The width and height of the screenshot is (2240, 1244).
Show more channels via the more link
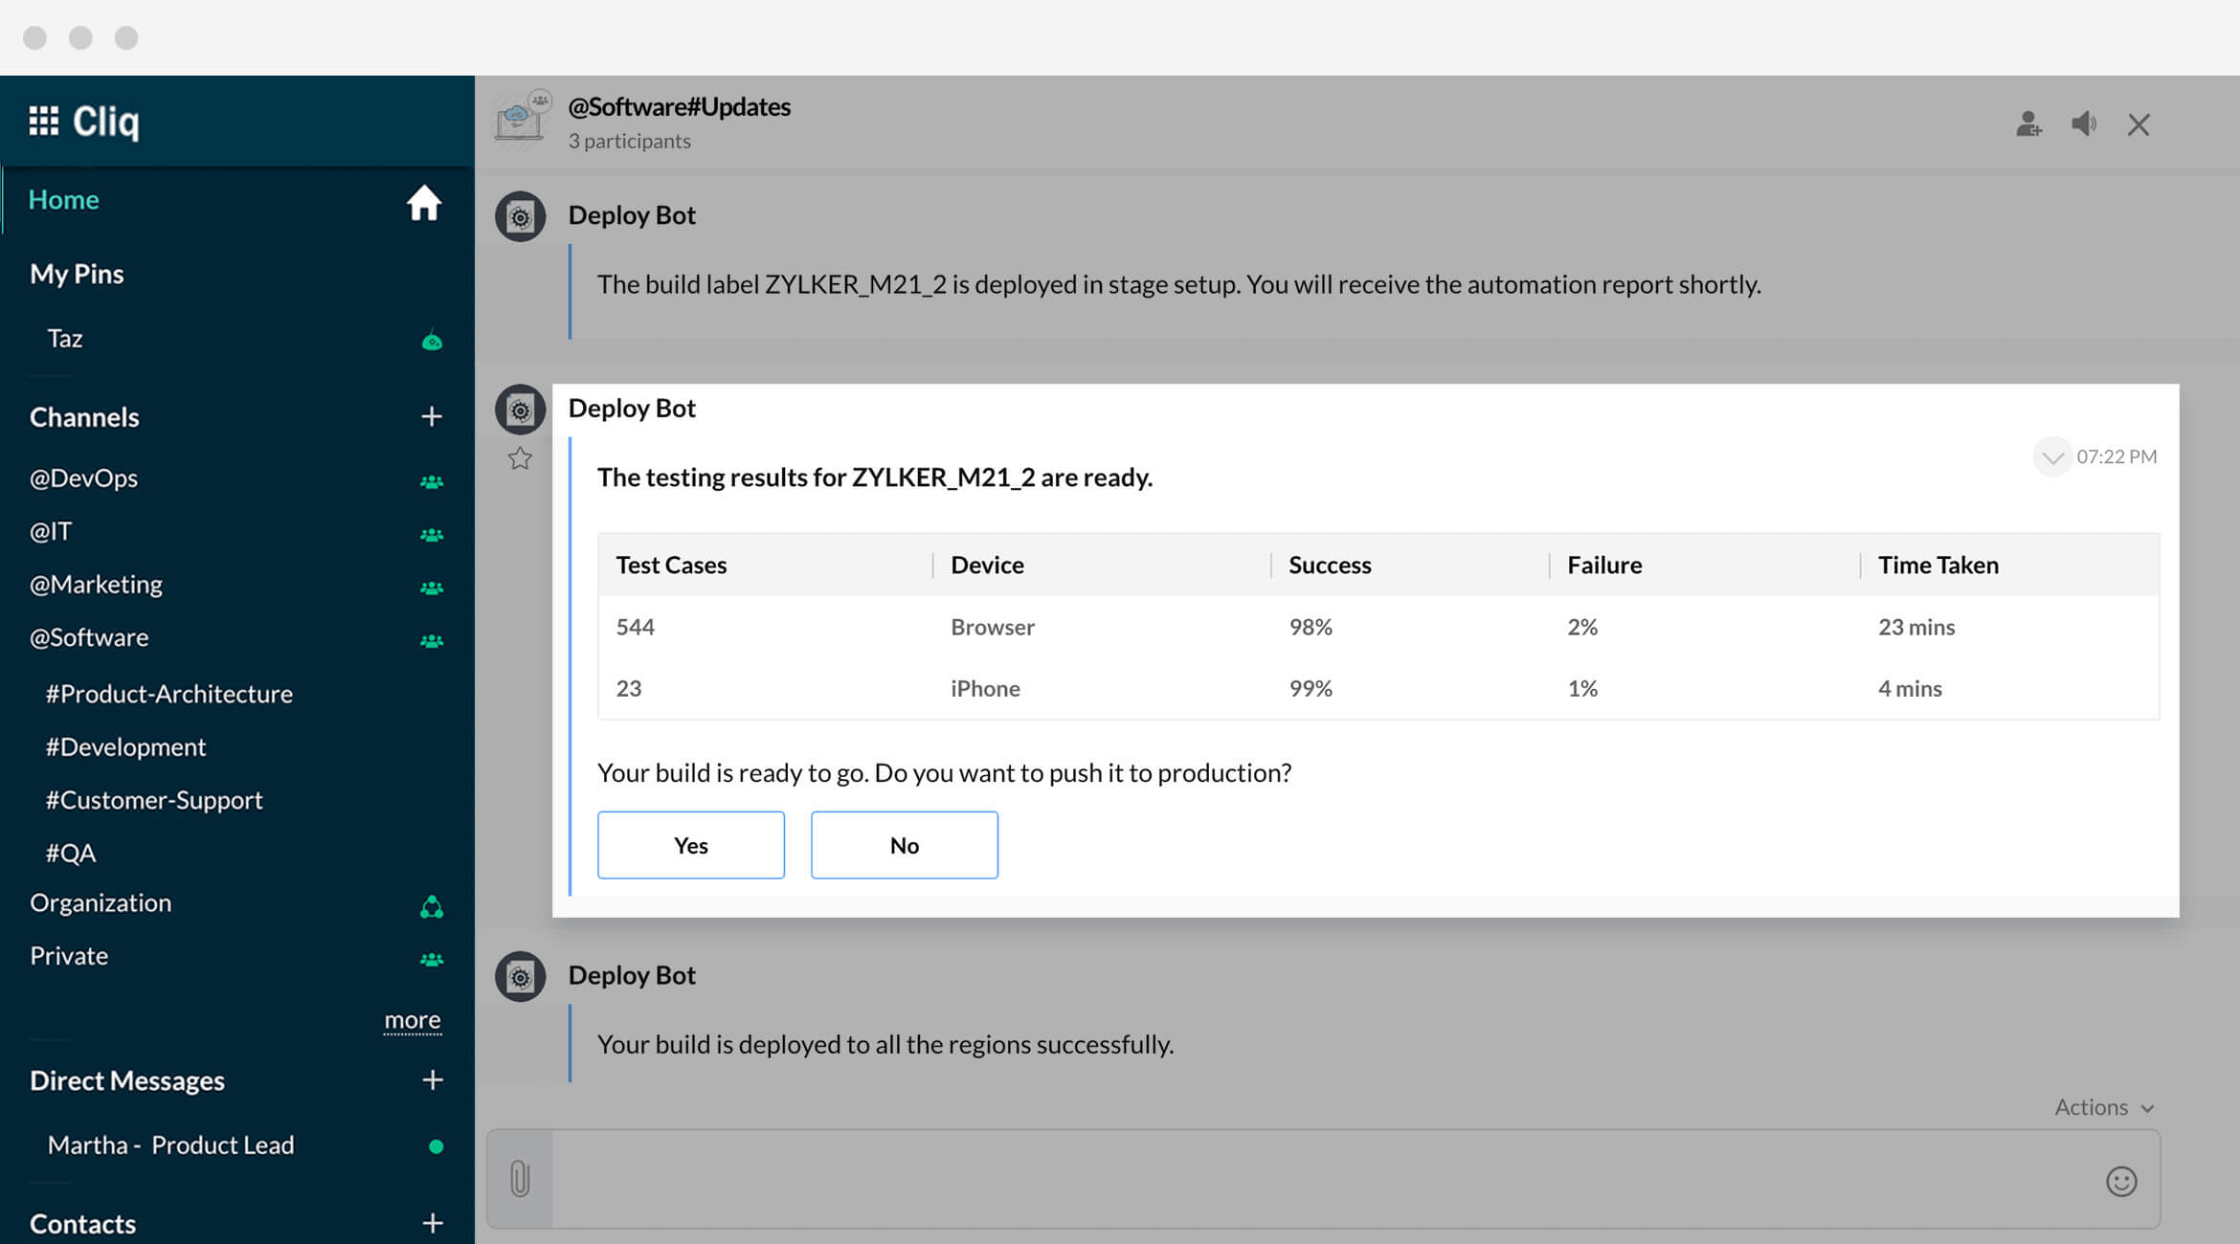[412, 1020]
